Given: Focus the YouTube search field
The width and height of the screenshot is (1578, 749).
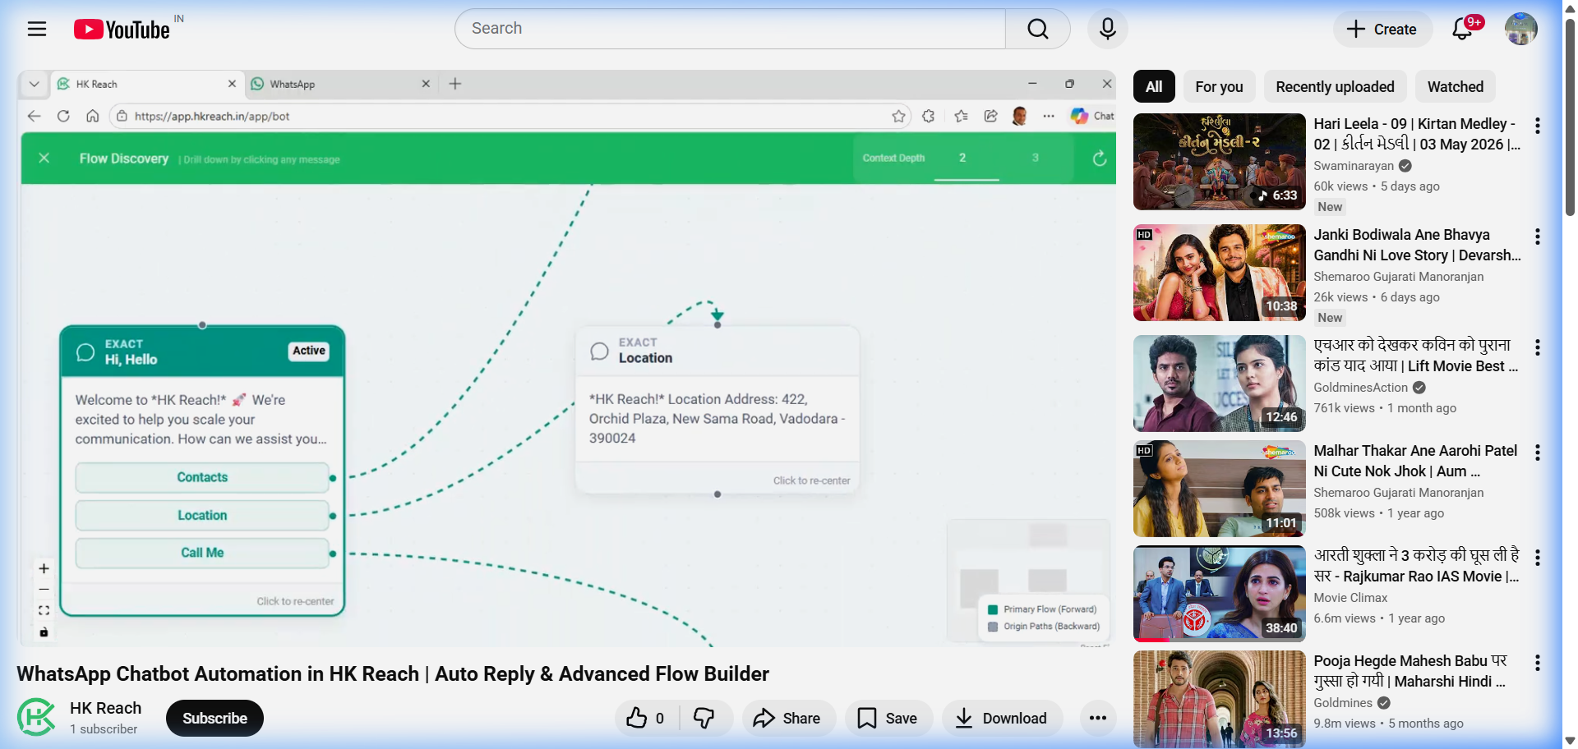Looking at the screenshot, I should 730,29.
